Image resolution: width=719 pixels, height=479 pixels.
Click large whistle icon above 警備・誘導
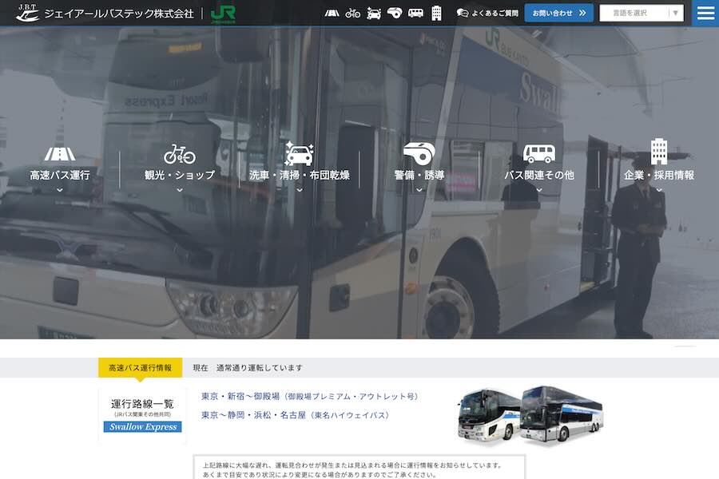419,153
